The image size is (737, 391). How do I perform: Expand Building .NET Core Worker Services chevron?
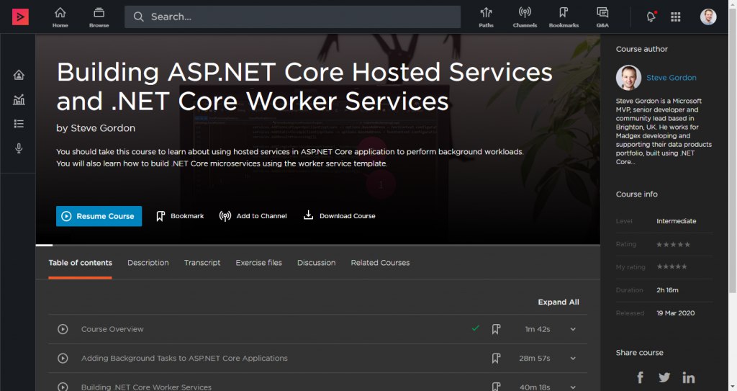(x=573, y=387)
